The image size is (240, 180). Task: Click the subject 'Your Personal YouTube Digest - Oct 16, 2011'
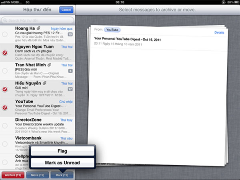[x=127, y=39]
